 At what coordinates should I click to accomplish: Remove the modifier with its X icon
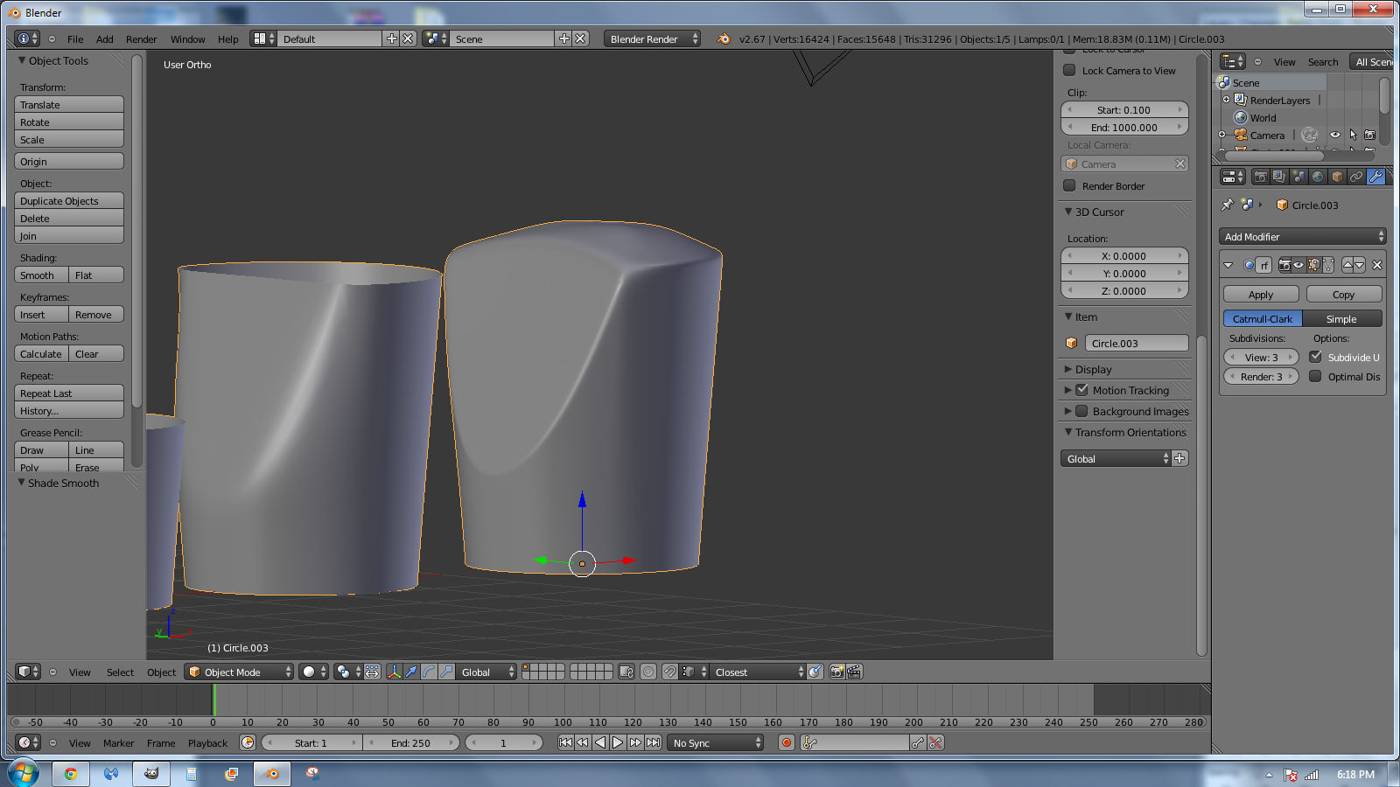(x=1377, y=265)
